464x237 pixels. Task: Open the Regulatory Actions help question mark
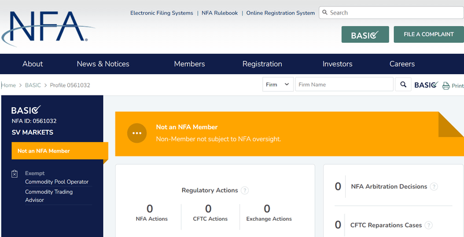[x=245, y=191]
